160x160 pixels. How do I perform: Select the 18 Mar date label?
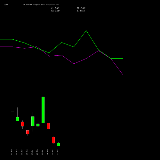click(27, 152)
